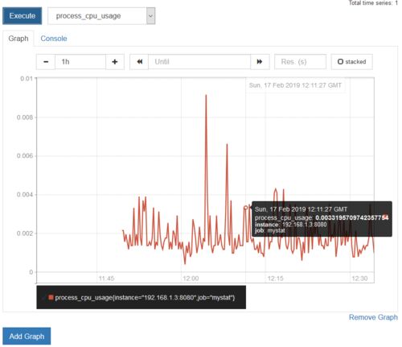Toggle the stacked graph option
The width and height of the screenshot is (402, 347).
coord(351,62)
